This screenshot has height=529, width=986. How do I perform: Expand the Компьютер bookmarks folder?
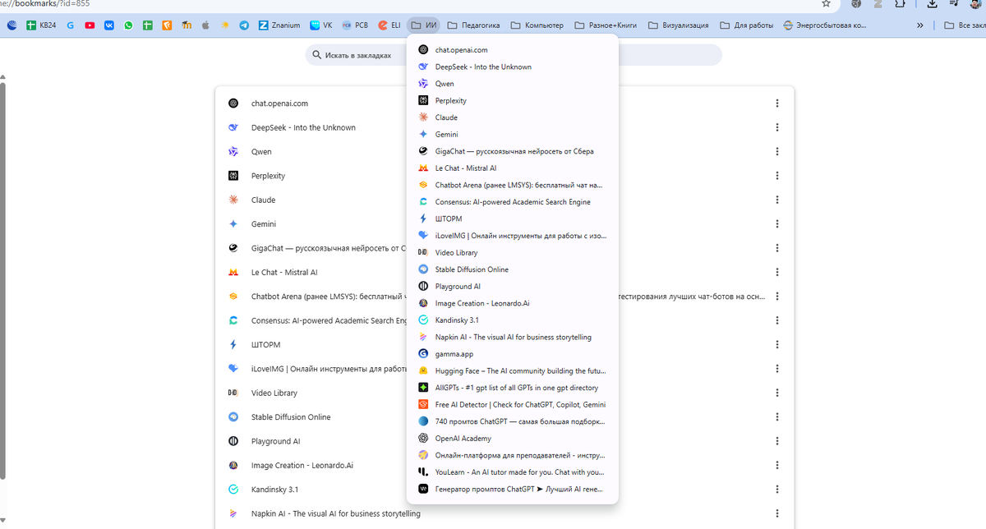[537, 25]
